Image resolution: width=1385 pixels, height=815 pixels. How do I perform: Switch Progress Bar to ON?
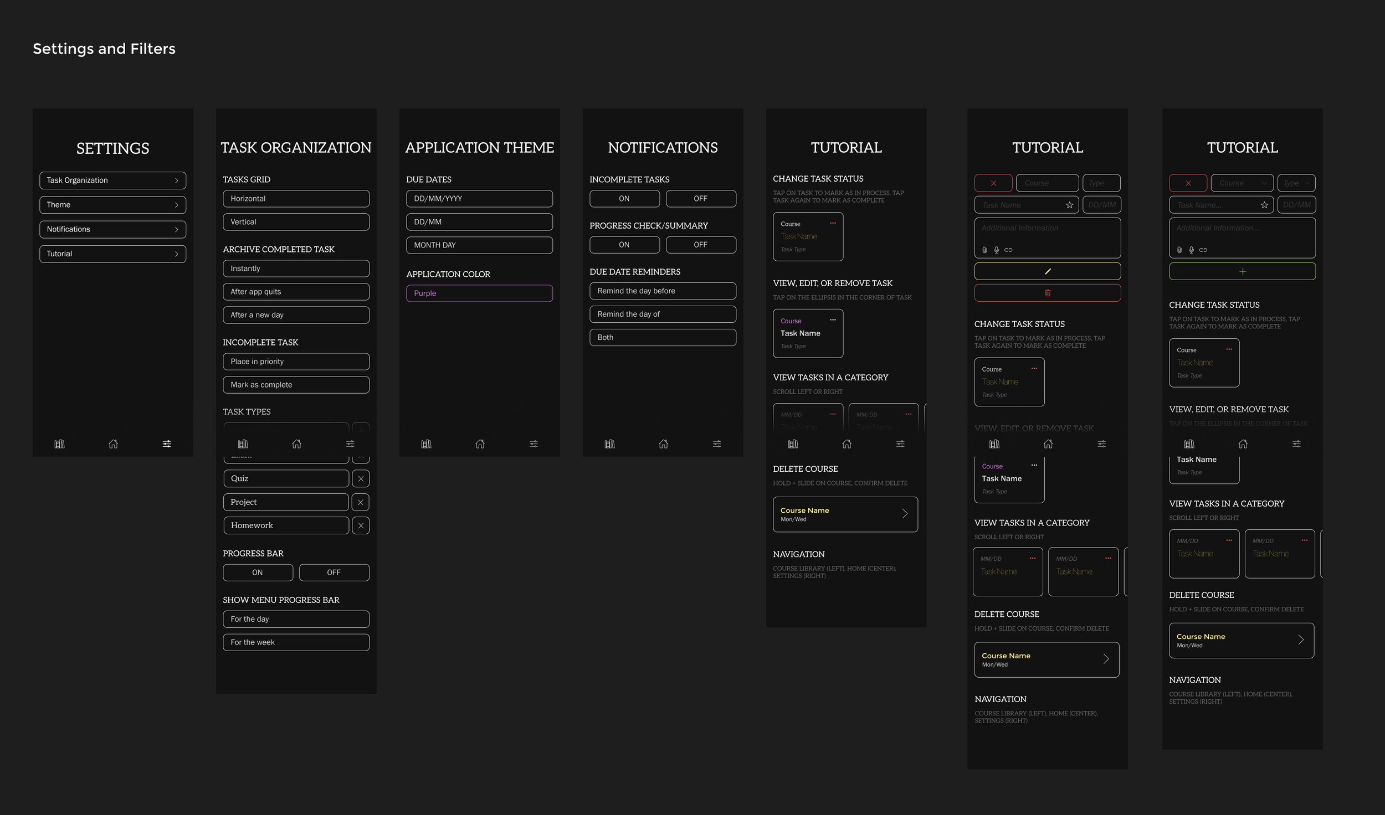[258, 572]
